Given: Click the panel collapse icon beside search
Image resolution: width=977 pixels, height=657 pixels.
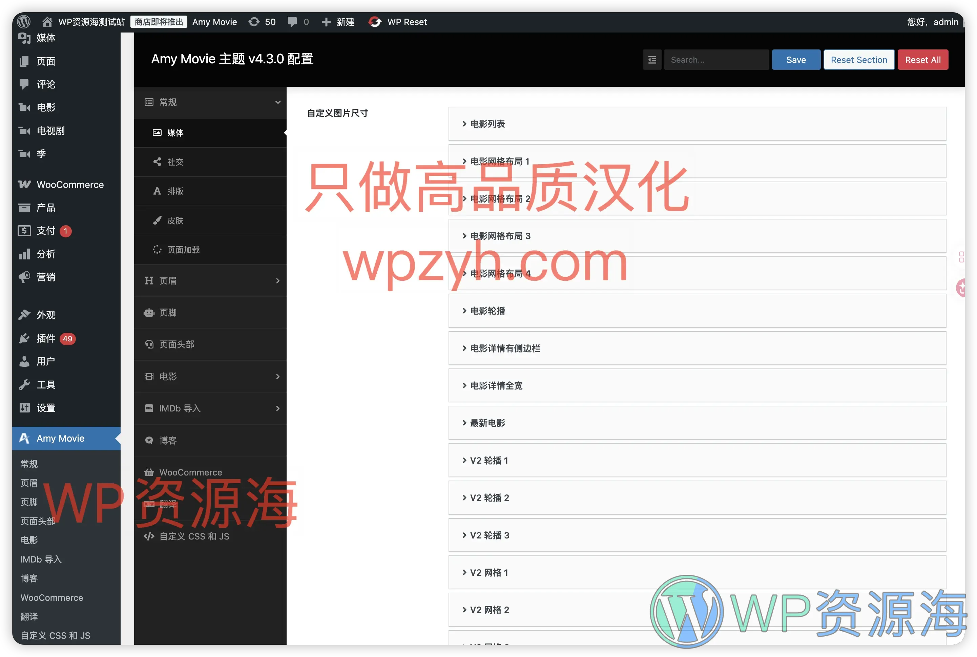Looking at the screenshot, I should 652,60.
